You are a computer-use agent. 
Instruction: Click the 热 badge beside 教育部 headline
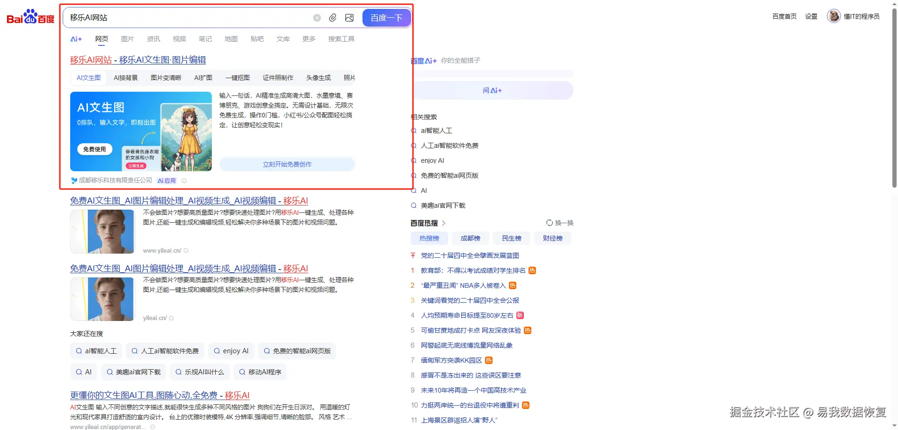tap(532, 270)
